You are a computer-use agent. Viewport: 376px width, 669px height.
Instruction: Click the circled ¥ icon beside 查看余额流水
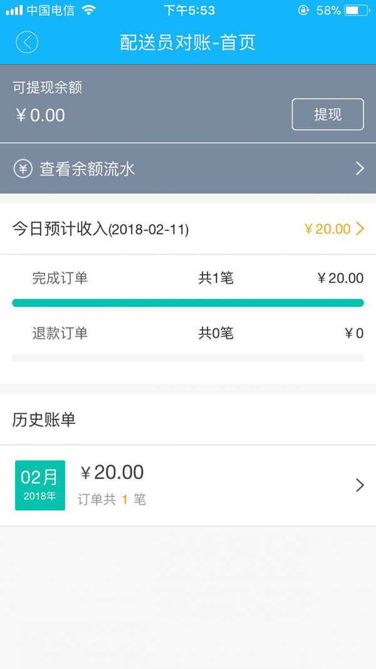[22, 168]
